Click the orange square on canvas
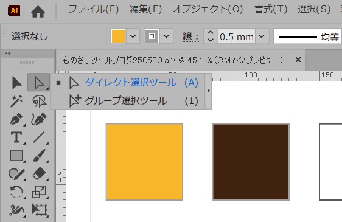This screenshot has width=342, height=222. click(x=144, y=162)
